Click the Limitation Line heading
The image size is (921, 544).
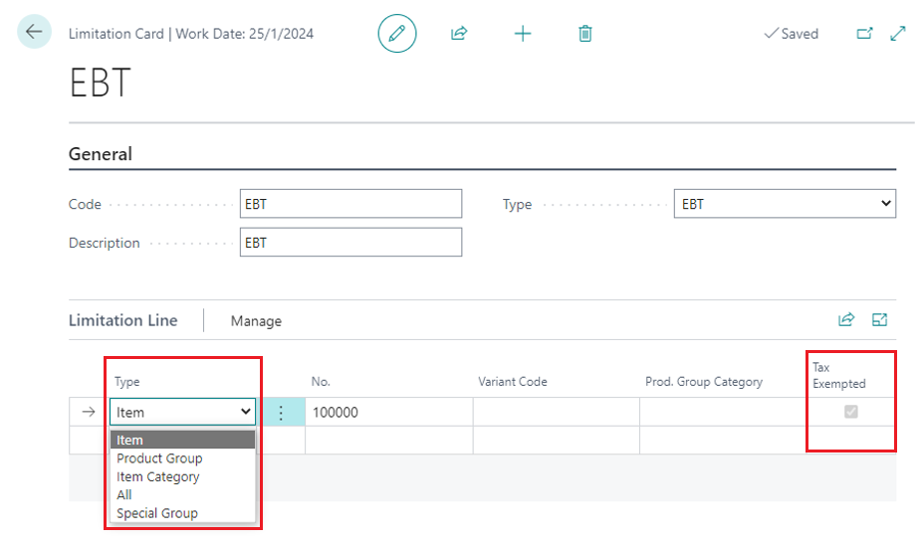(122, 320)
